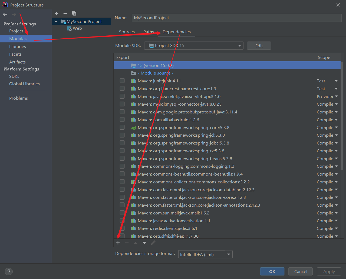Open Project under Project Settings
This screenshot has height=279, width=346.
click(16, 31)
